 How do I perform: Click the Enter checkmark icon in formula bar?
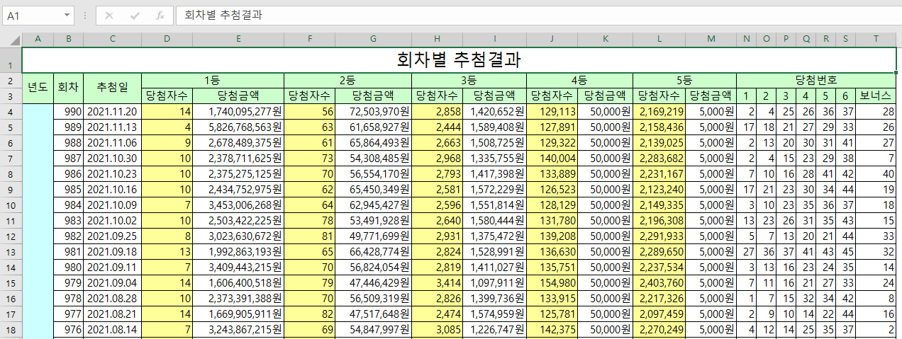[135, 15]
